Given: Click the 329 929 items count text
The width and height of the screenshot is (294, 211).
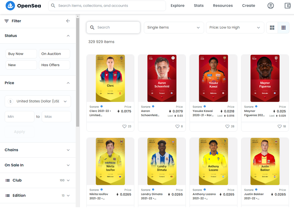Looking at the screenshot, I should 101,42.
